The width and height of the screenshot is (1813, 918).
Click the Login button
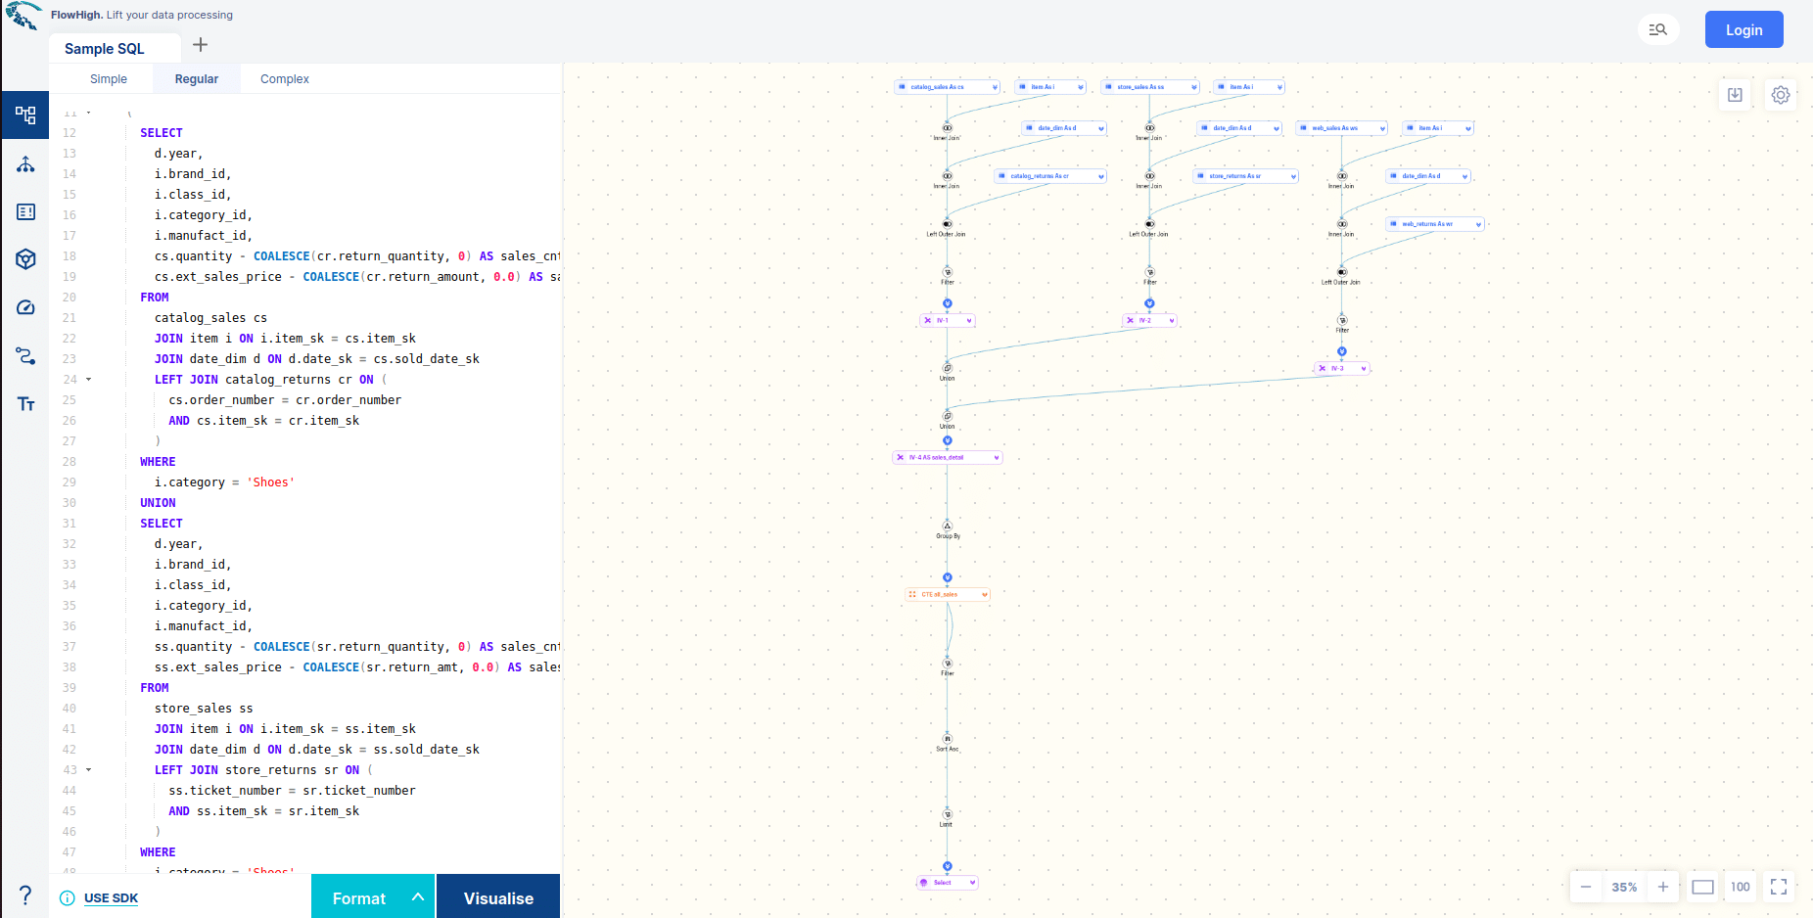click(1743, 29)
